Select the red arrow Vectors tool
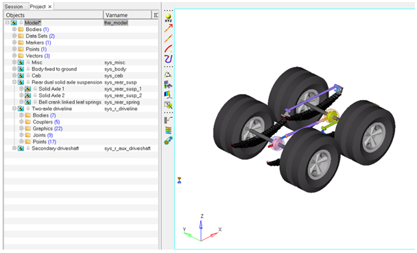The height and width of the screenshot is (253, 417). pos(168,28)
